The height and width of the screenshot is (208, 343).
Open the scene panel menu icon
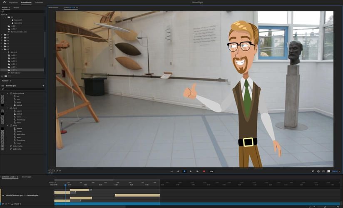(x=77, y=7)
